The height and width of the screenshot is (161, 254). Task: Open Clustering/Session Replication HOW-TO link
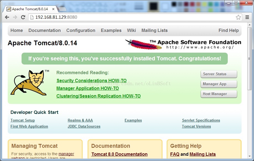(98, 96)
